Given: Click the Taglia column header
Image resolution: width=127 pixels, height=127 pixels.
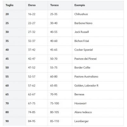Looking at the screenshot, I should (x=10, y=5).
